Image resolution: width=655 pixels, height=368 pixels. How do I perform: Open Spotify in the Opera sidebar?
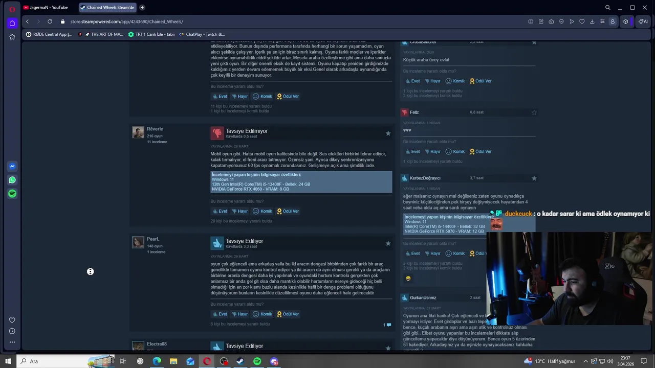12,194
